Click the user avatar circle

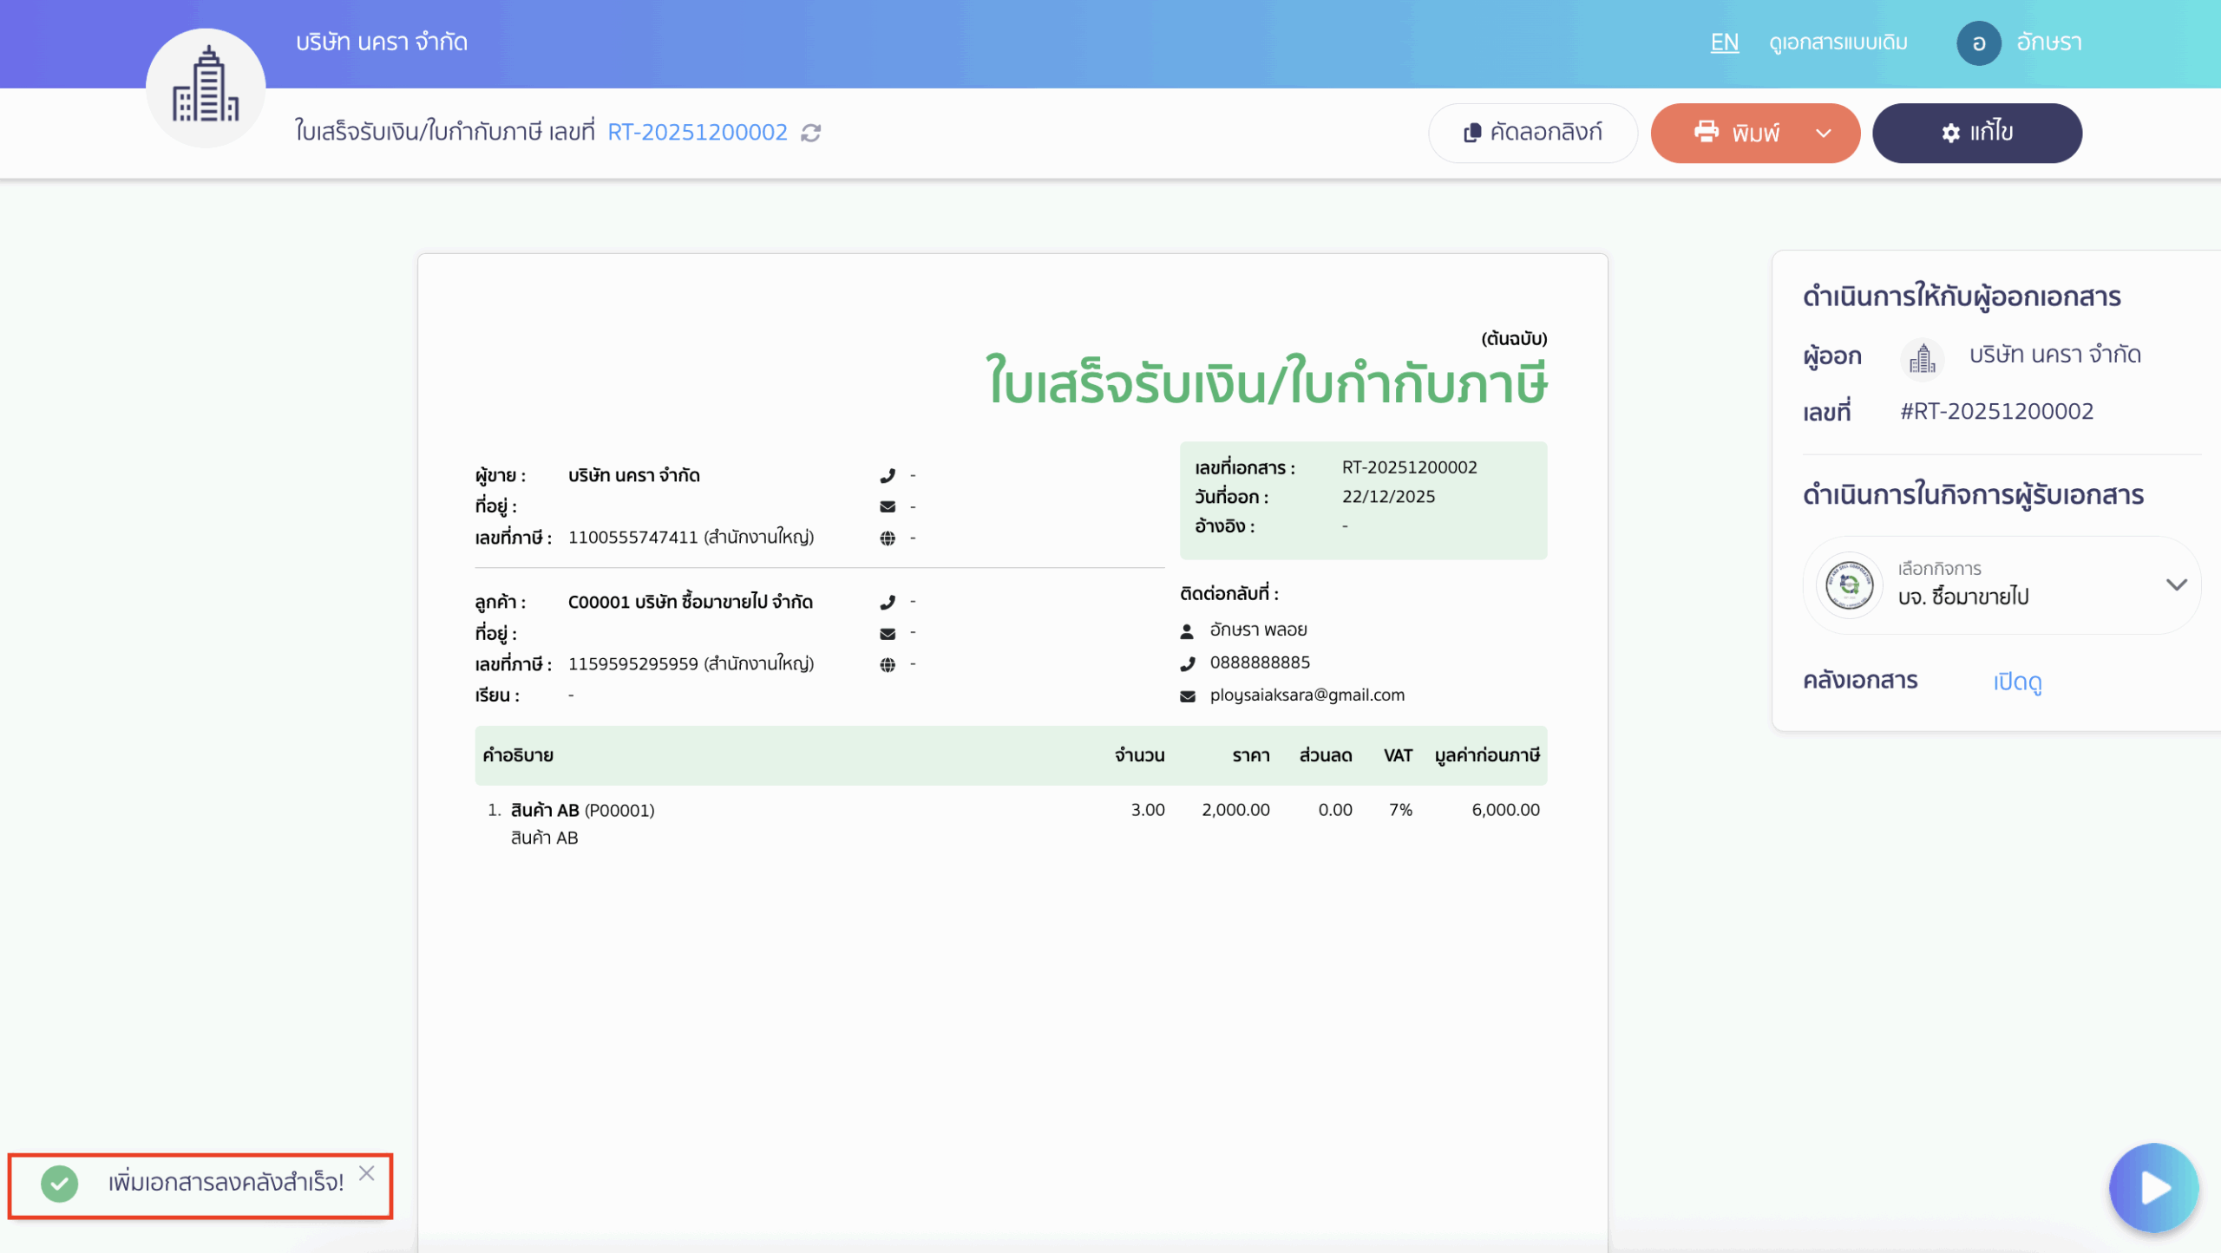click(x=1978, y=42)
